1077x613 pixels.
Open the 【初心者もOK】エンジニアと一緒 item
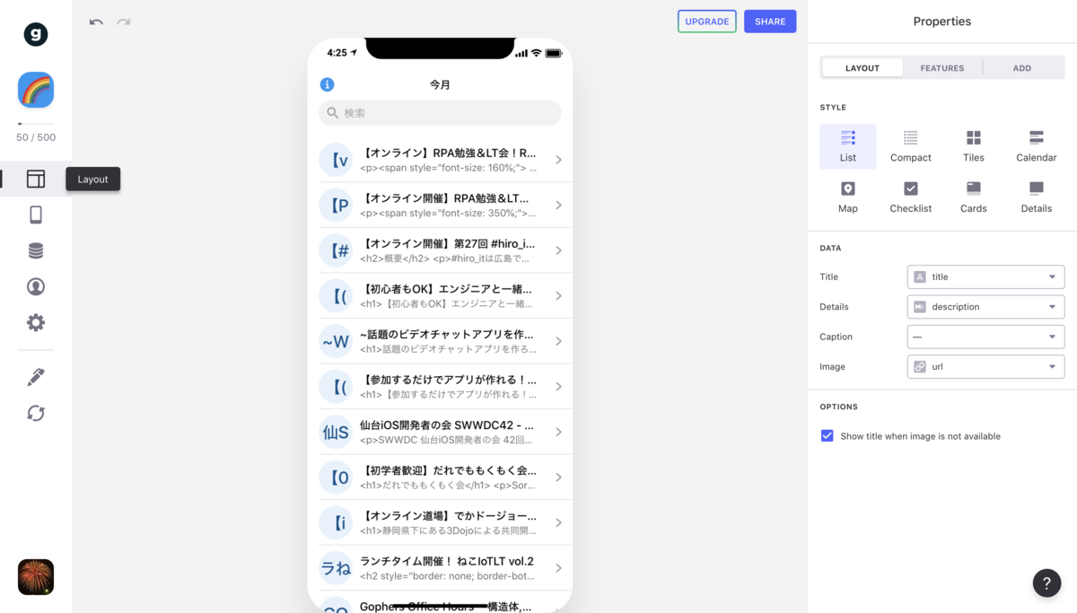tap(440, 295)
